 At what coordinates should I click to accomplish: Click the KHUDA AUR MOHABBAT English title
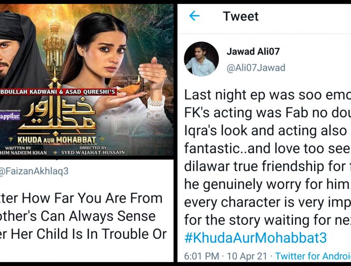coord(56,140)
